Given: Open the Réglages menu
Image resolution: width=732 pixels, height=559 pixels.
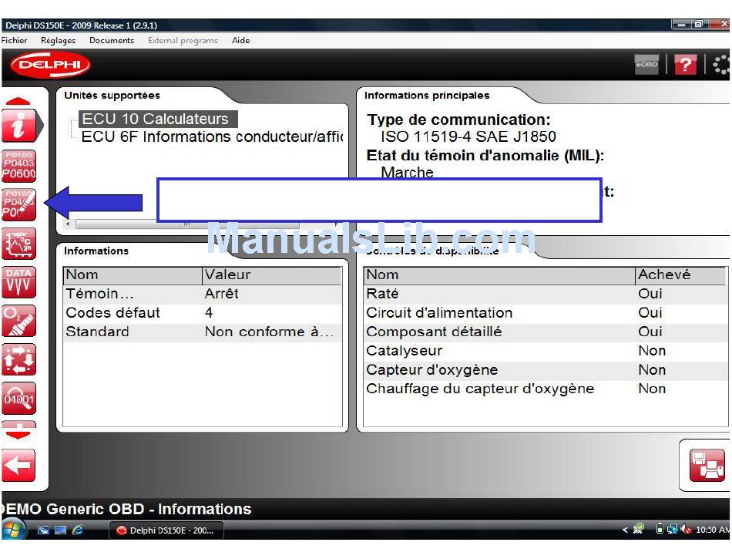Looking at the screenshot, I should (58, 40).
